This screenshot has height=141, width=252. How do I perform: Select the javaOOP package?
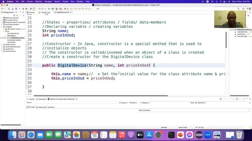12,42
